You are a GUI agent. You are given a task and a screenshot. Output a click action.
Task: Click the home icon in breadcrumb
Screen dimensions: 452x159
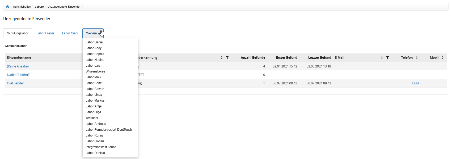8,7
